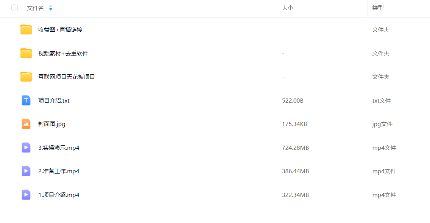Open the 1.项目介绍.mp4 file name link
The height and width of the screenshot is (223, 430).
coord(59,195)
